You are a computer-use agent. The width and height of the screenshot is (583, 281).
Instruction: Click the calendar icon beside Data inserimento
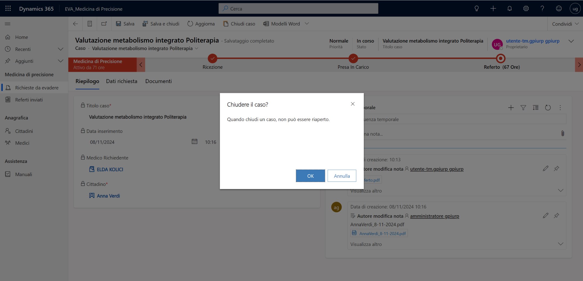194,142
